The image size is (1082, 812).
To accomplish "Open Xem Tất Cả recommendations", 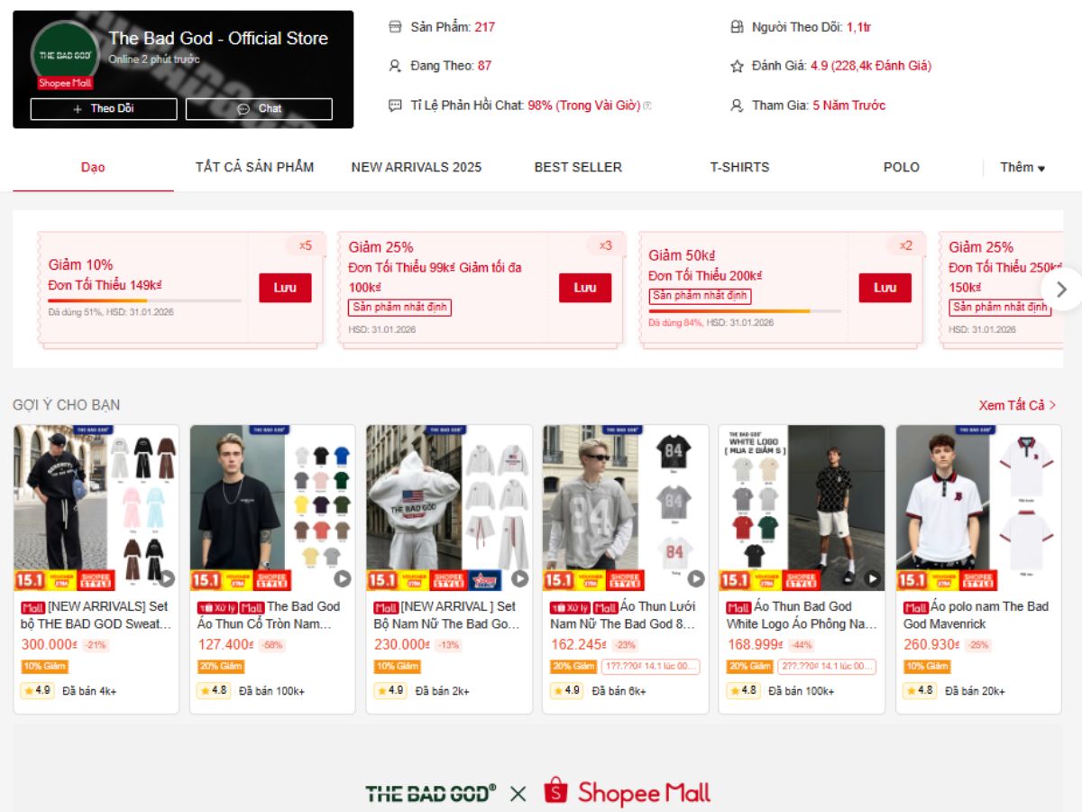I will click(x=1018, y=405).
